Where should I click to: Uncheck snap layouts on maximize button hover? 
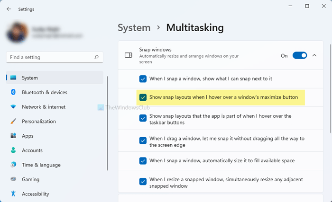coord(143,97)
